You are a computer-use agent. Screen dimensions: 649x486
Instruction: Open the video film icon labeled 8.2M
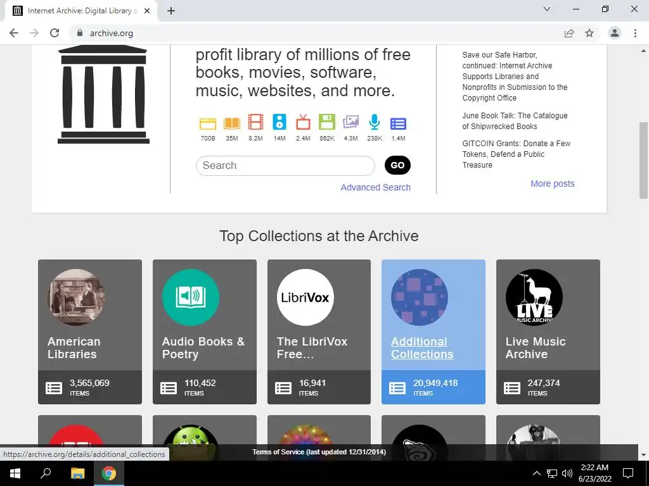point(255,122)
